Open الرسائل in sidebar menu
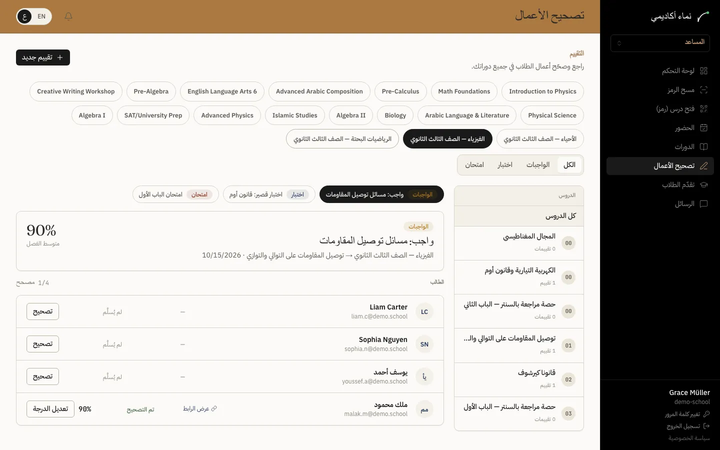Screen dimensions: 720x450 [660, 204]
